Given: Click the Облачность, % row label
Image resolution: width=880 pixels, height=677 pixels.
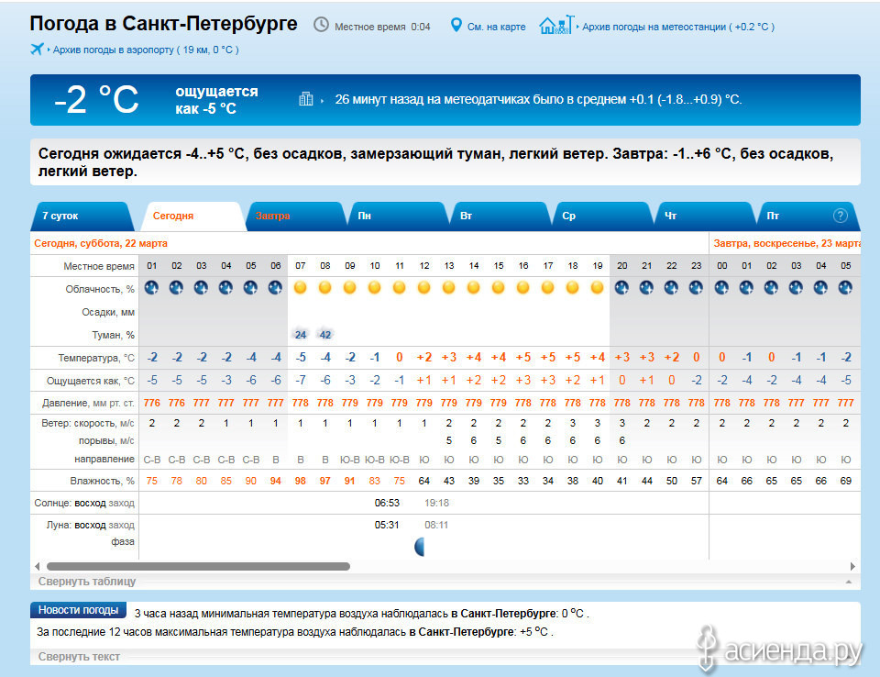Looking at the screenshot, I should click(x=100, y=289).
